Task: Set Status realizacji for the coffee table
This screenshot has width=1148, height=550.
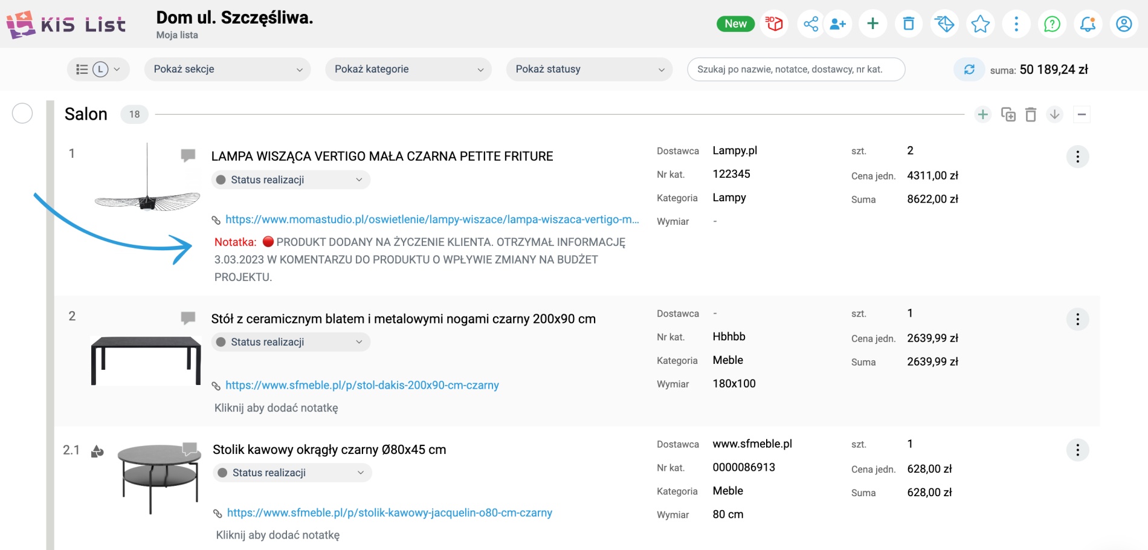Action: point(292,473)
